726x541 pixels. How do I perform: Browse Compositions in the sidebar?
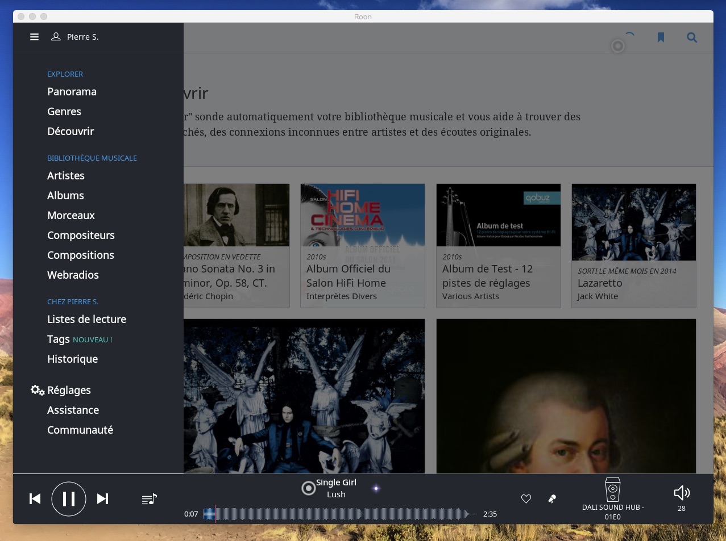(81, 255)
